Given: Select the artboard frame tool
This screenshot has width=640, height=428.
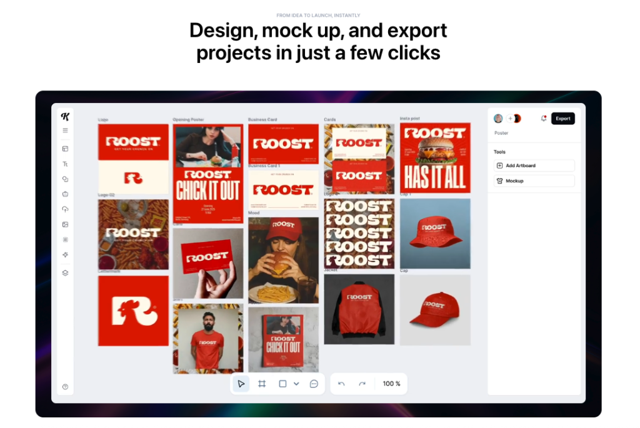Looking at the screenshot, I should tap(262, 384).
